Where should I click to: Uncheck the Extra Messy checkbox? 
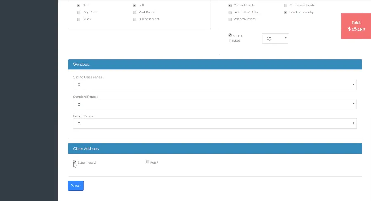pos(75,162)
